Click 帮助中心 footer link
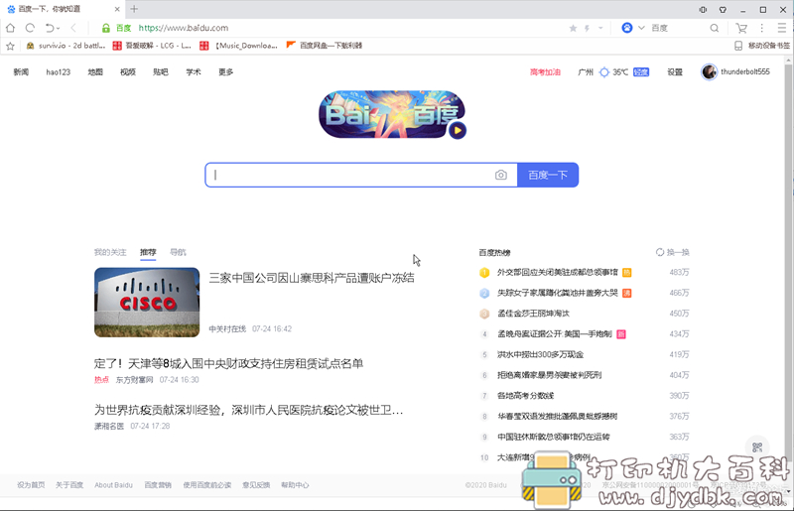Viewport: 794px width, 511px height. point(295,485)
